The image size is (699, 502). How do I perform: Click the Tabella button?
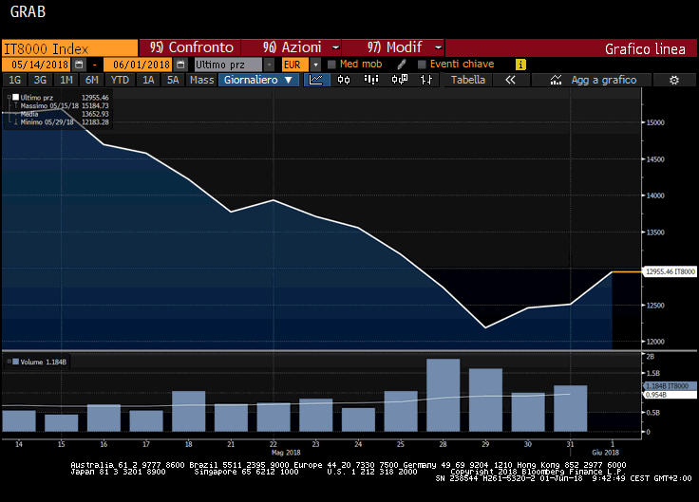pyautogui.click(x=467, y=81)
